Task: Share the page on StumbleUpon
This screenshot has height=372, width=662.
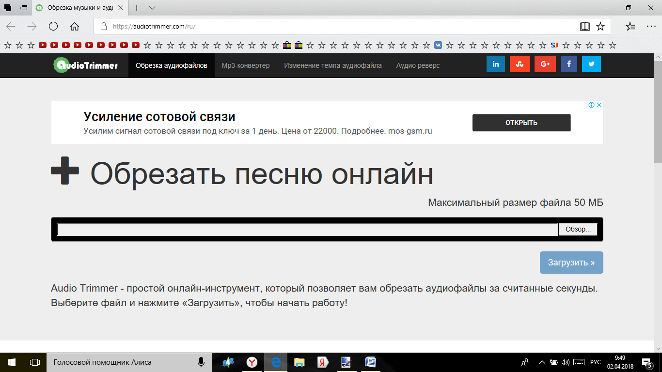Action: click(520, 64)
